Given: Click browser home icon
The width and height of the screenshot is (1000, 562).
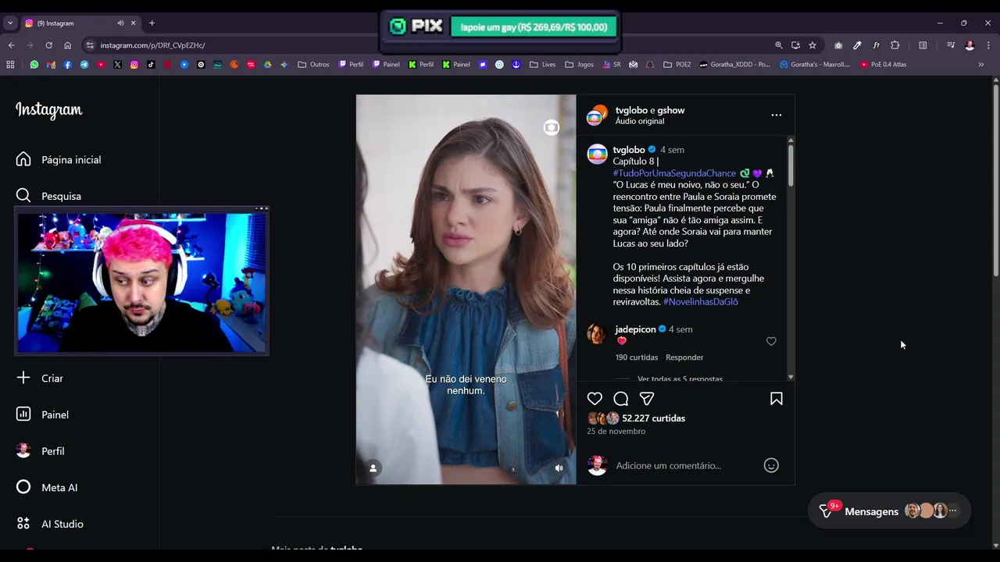Looking at the screenshot, I should [x=67, y=45].
